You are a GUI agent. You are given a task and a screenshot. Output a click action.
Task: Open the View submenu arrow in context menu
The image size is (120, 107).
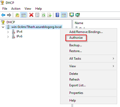tap(113, 66)
